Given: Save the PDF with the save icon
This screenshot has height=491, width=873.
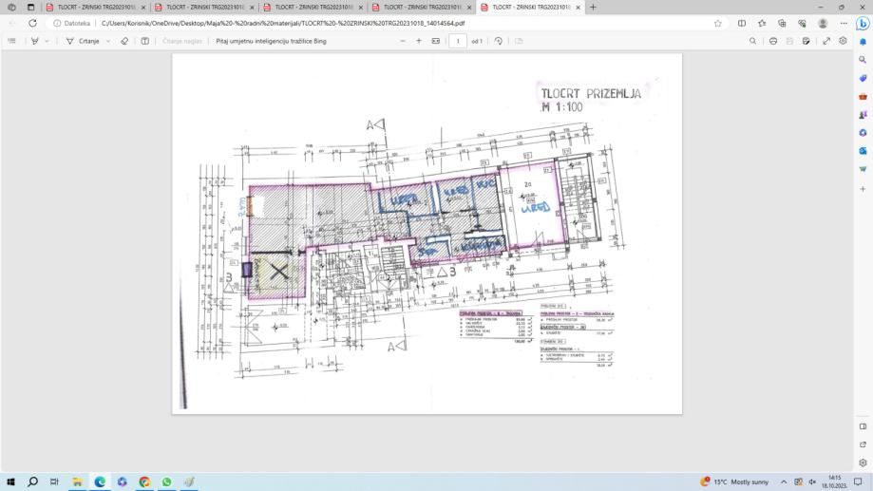Looking at the screenshot, I should [789, 41].
